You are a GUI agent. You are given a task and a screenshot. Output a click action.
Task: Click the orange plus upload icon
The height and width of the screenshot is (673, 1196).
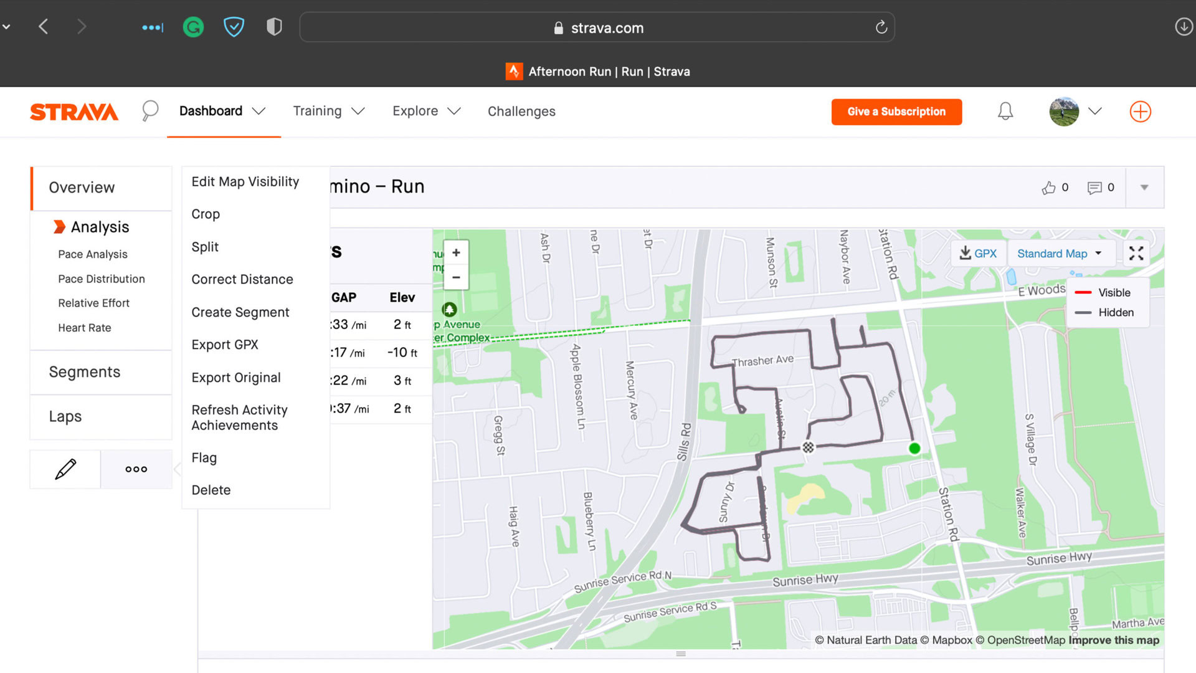1140,112
